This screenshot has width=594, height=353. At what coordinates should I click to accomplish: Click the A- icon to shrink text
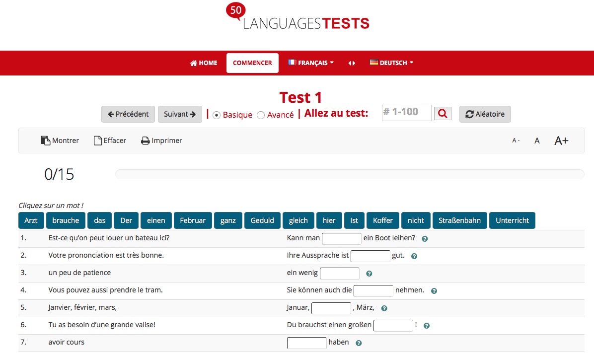click(x=516, y=141)
